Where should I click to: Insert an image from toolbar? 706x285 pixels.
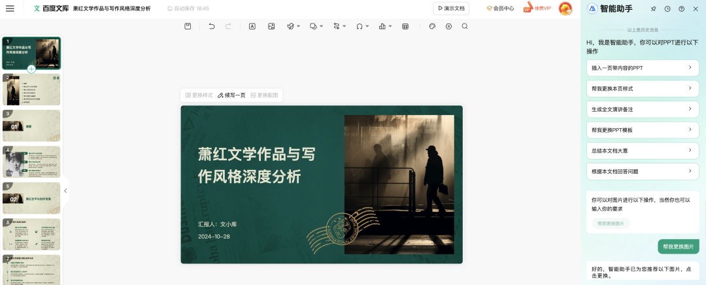[271, 27]
